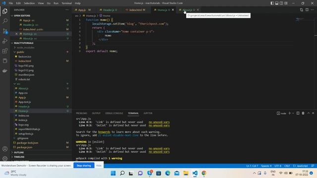The width and height of the screenshot is (317, 178).
Task: Close Home.js in Open Editors list
Action: [x=16, y=34]
